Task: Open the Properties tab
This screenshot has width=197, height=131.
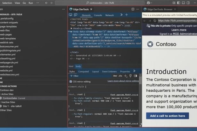Action: tap(125, 72)
